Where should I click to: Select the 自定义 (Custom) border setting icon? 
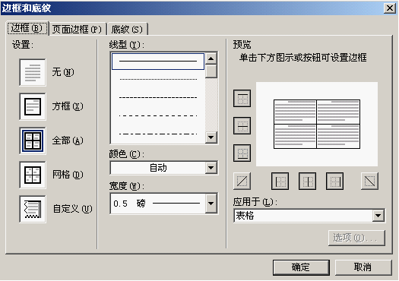point(33,209)
